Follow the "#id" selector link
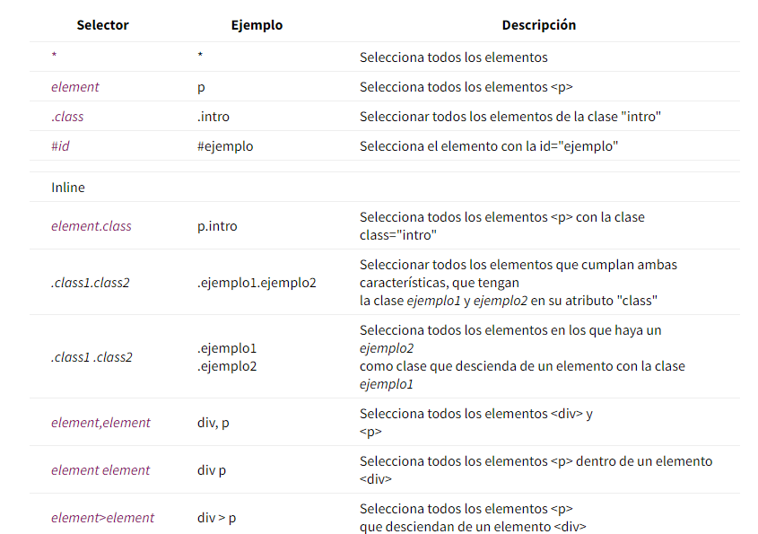758x534 pixels. pos(60,146)
